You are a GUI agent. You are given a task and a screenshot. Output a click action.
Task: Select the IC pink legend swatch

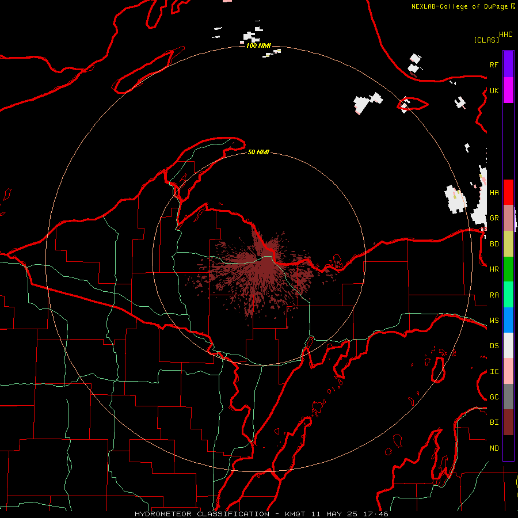[508, 371]
